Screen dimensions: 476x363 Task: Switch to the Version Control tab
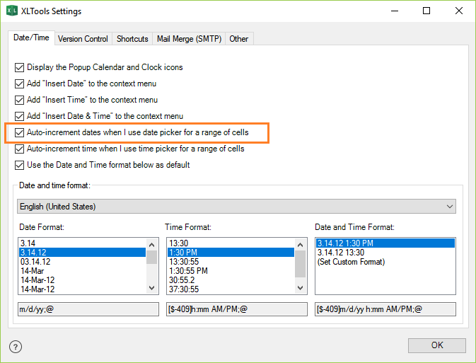click(x=83, y=39)
